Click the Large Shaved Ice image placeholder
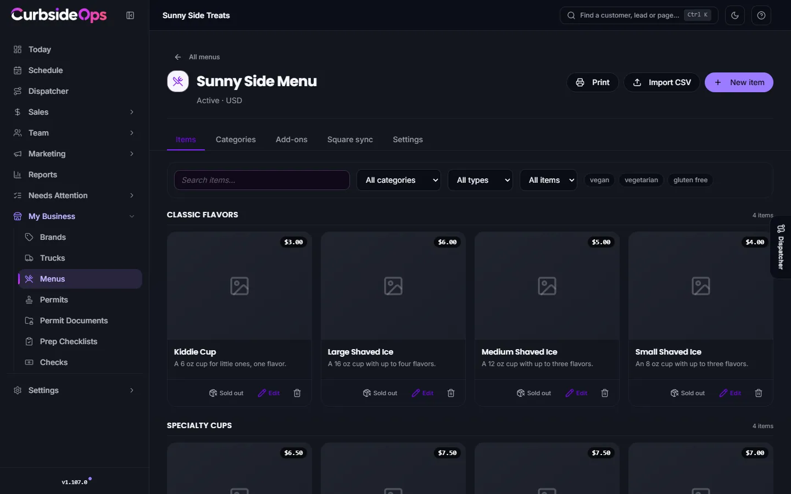Viewport: 791px width, 494px height. [x=393, y=286]
